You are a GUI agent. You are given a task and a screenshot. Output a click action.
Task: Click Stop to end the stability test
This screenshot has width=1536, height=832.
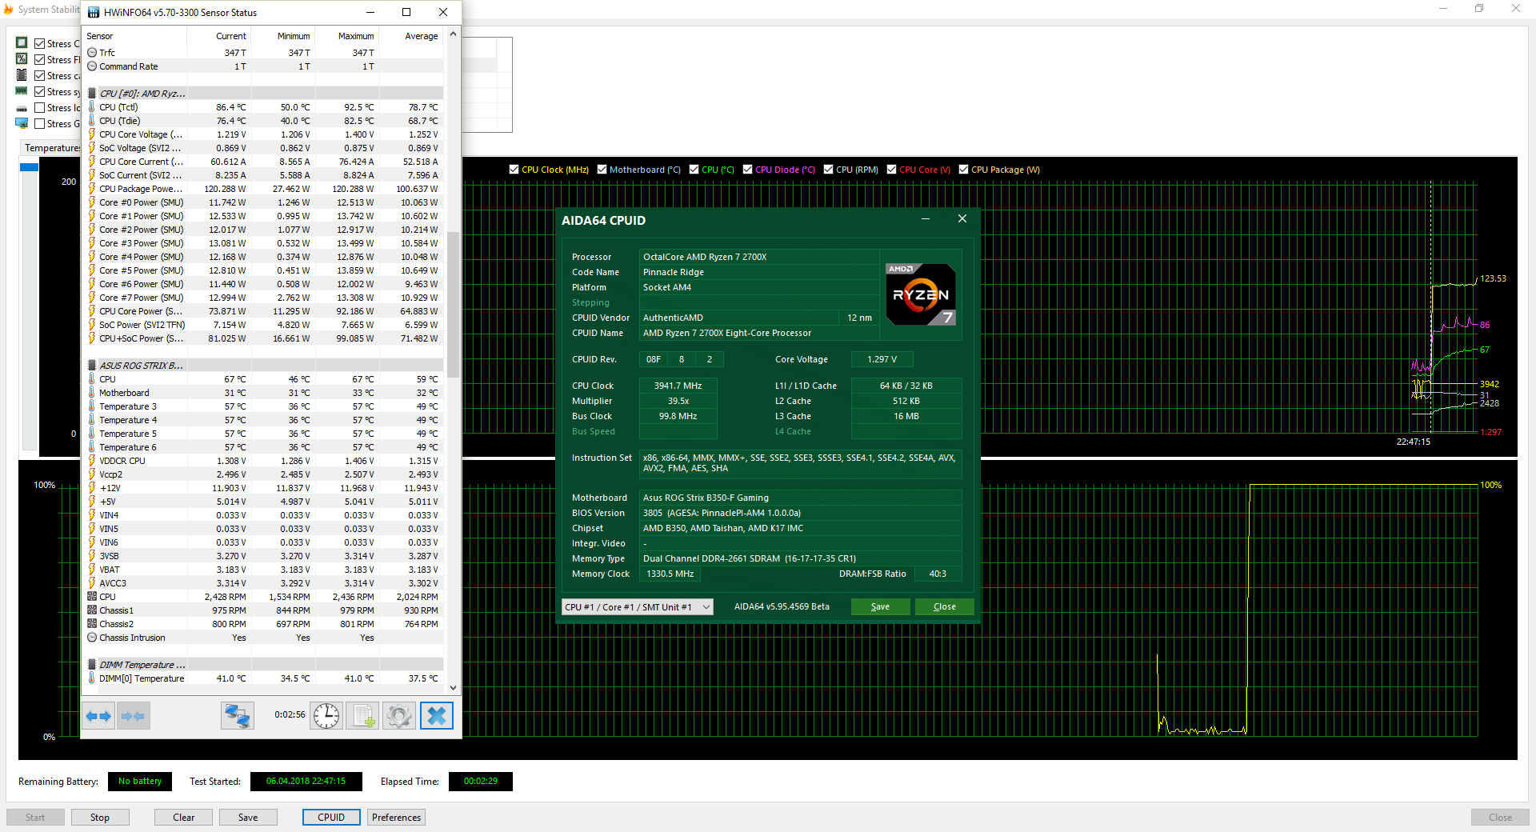pos(100,818)
